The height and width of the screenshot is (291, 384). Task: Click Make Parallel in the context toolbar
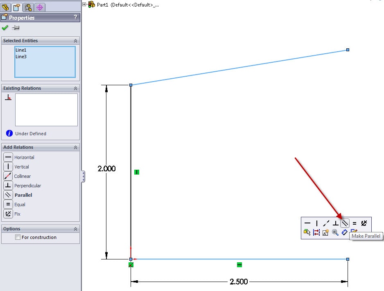345,223
